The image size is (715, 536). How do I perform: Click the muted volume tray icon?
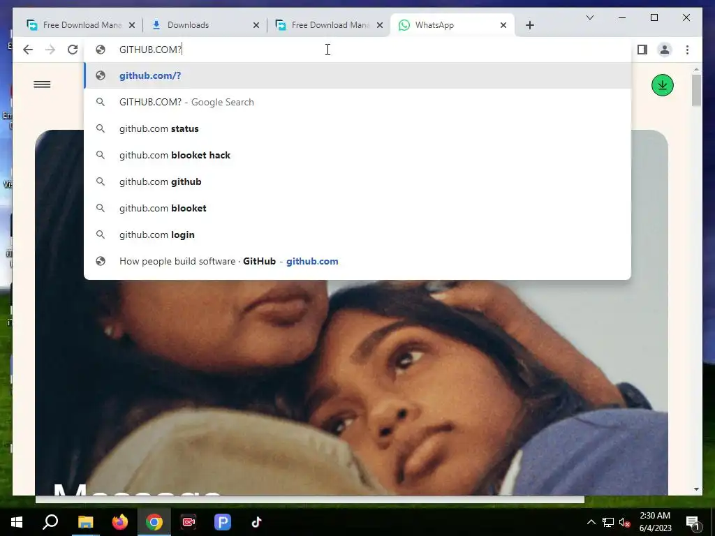coord(625,522)
